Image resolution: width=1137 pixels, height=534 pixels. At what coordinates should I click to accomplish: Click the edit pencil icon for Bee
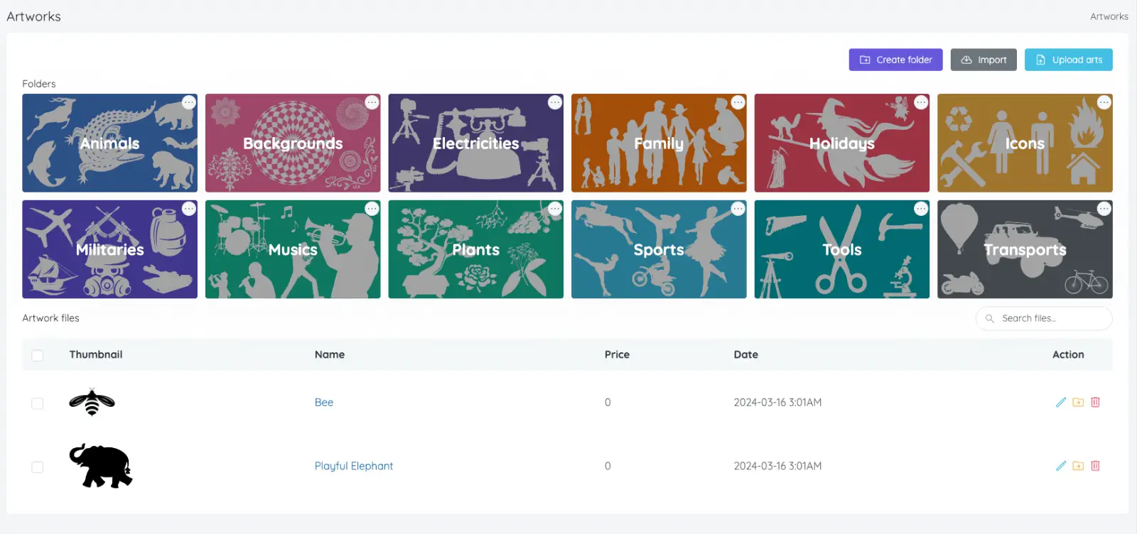pyautogui.click(x=1061, y=402)
